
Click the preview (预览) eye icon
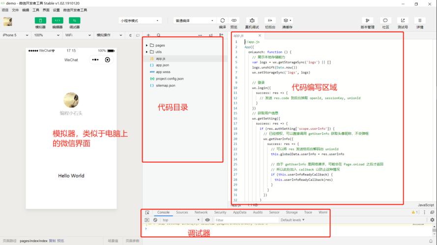tap(234, 20)
